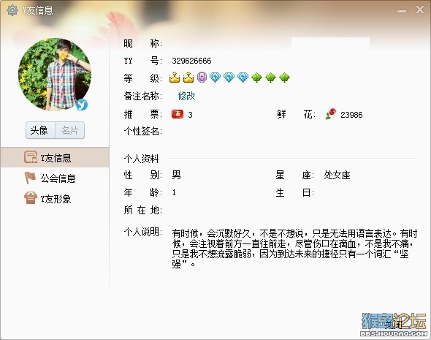Select Y友信息 in the sidebar
Screen dimensions: 431x340
click(55, 157)
